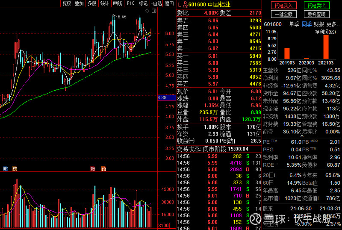The height and width of the screenshot is (230, 342).
Task: Activate the 画线 drawing tool
Action: 118,3
